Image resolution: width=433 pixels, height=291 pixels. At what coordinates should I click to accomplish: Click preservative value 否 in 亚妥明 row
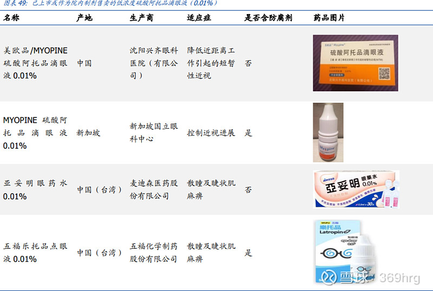point(248,190)
